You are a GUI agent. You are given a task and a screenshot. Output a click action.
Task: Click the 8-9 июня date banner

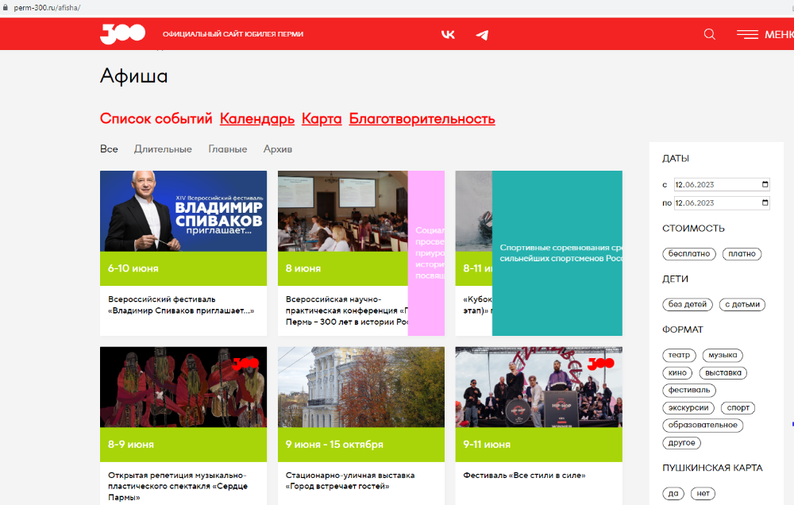click(x=183, y=445)
